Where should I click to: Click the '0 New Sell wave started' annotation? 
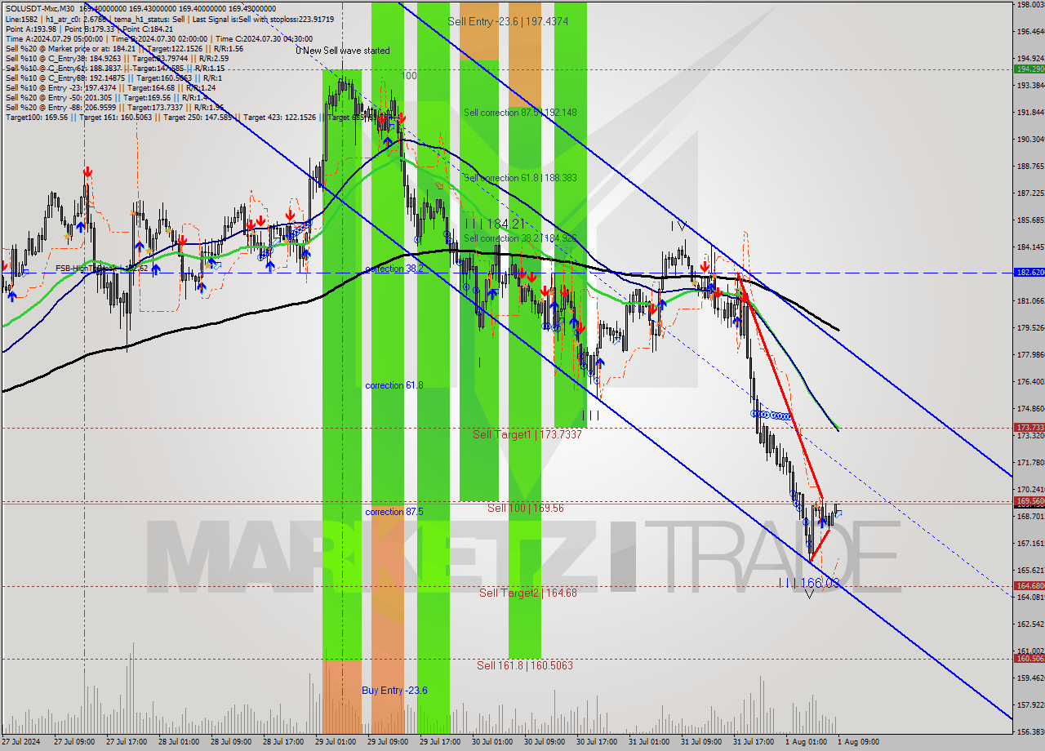point(343,51)
